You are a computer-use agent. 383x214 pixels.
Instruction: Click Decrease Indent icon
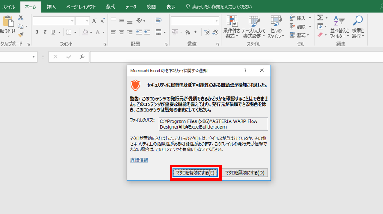[x=139, y=32]
